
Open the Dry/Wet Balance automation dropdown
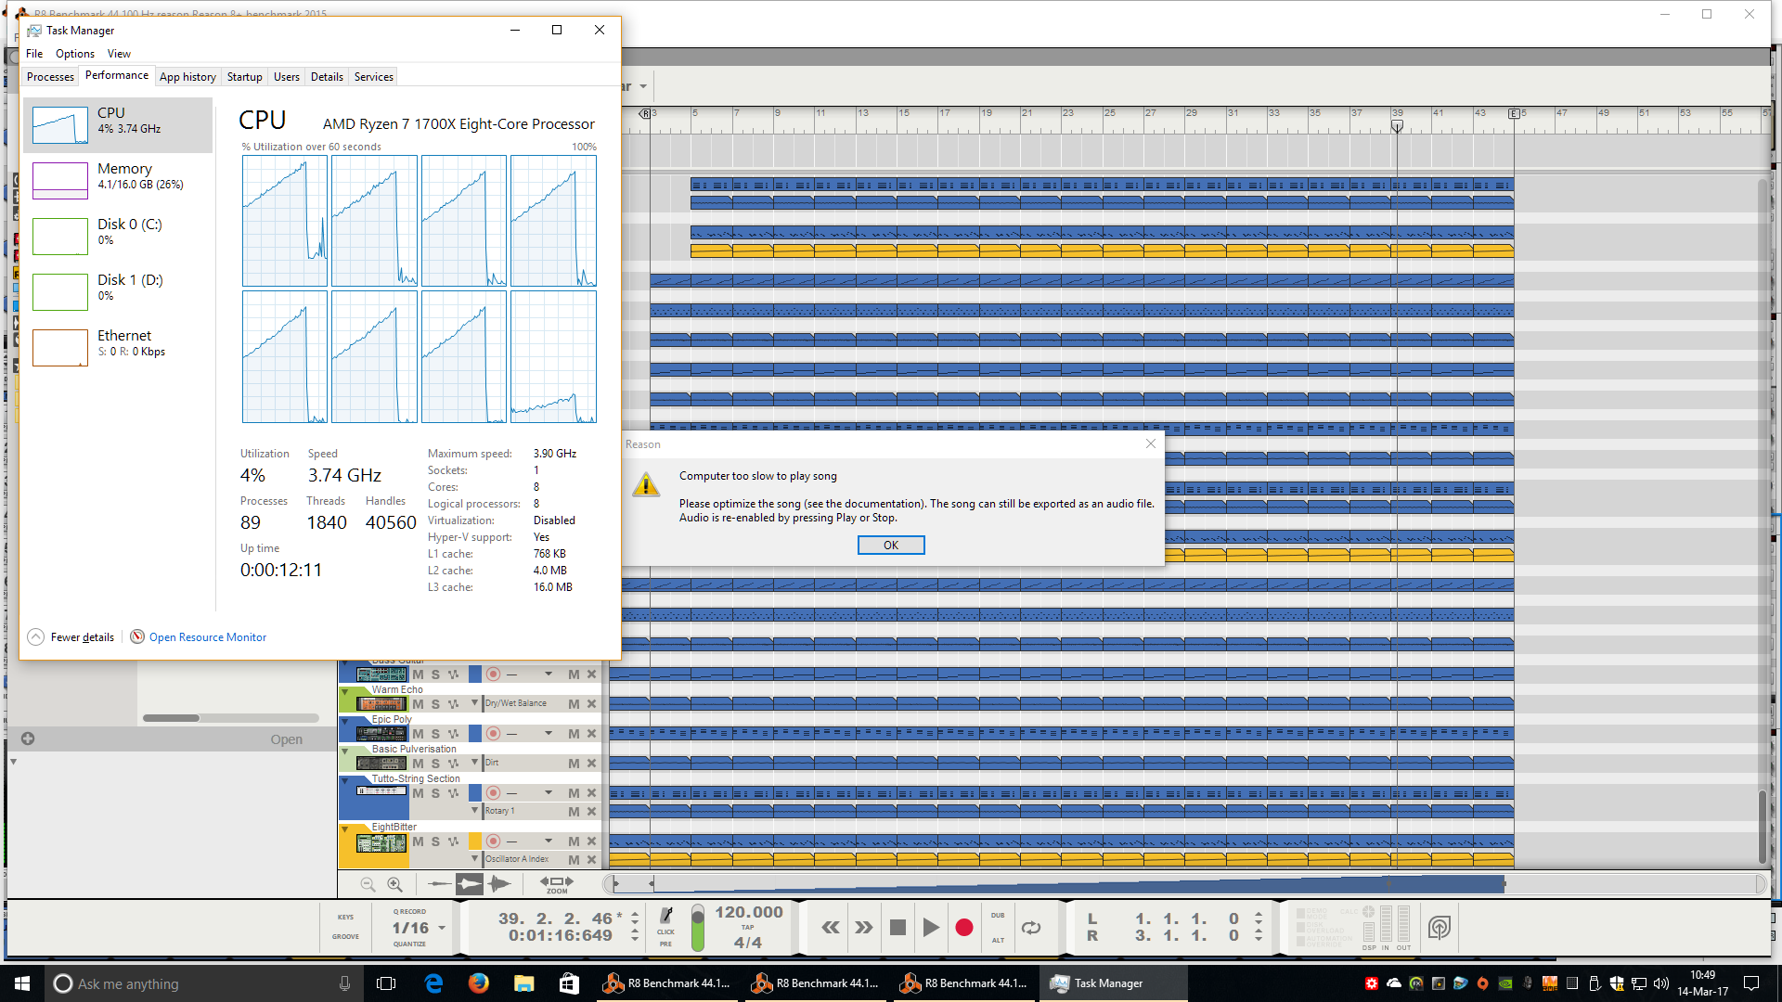[x=475, y=702]
